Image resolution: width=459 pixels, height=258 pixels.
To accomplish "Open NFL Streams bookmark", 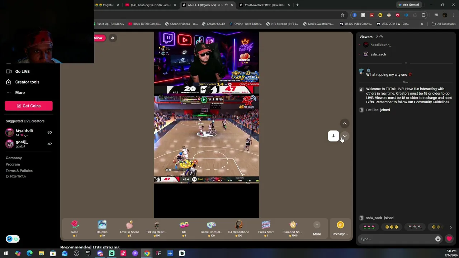I will pos(282,24).
